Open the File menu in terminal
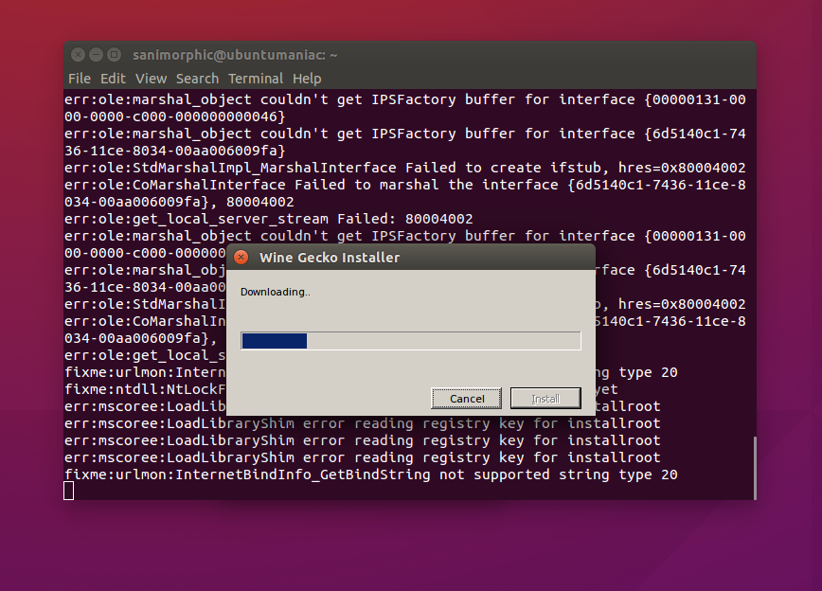Screen dimensions: 822x591 [x=80, y=79]
